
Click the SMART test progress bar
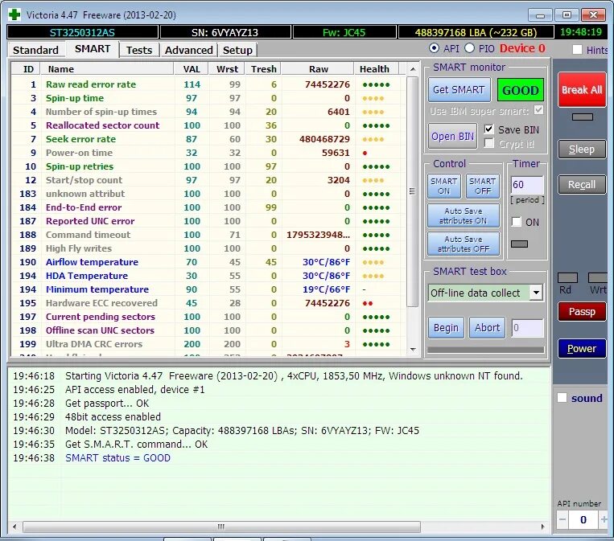click(x=485, y=350)
